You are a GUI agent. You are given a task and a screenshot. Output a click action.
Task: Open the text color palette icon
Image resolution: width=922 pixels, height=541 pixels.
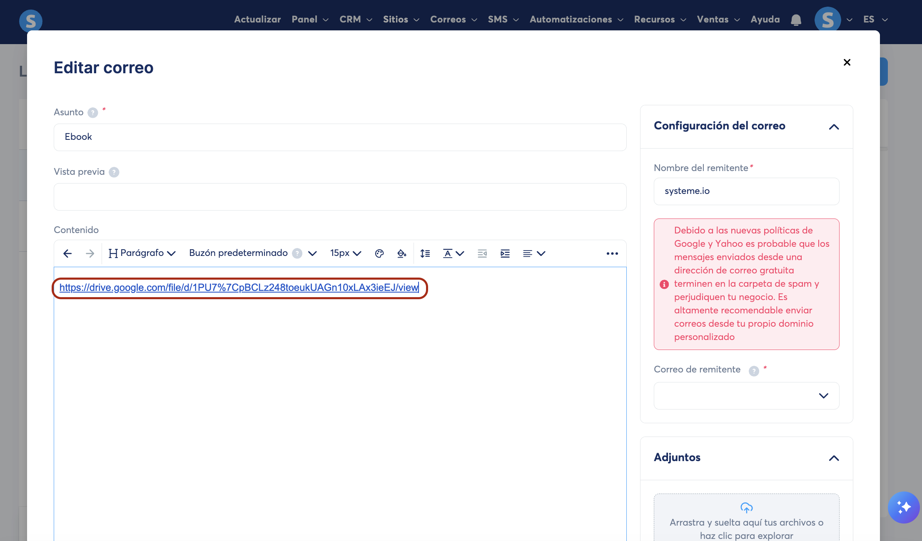(x=379, y=253)
